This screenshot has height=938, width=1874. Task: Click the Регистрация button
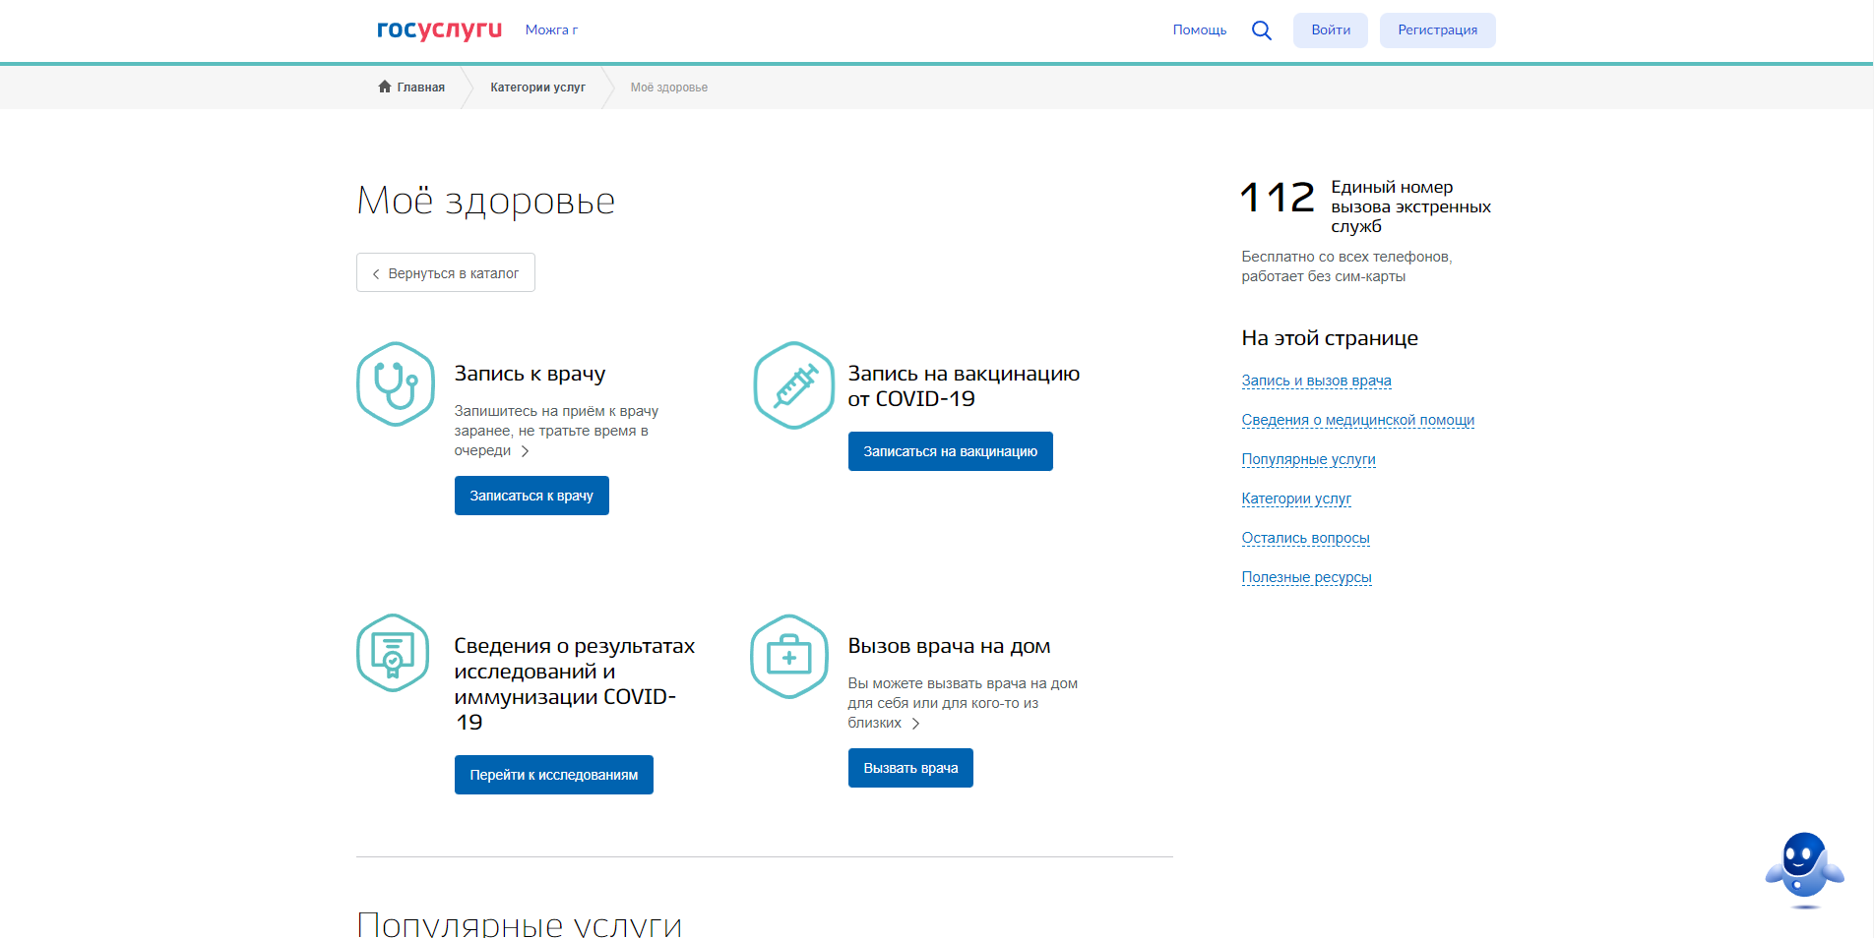(1437, 30)
